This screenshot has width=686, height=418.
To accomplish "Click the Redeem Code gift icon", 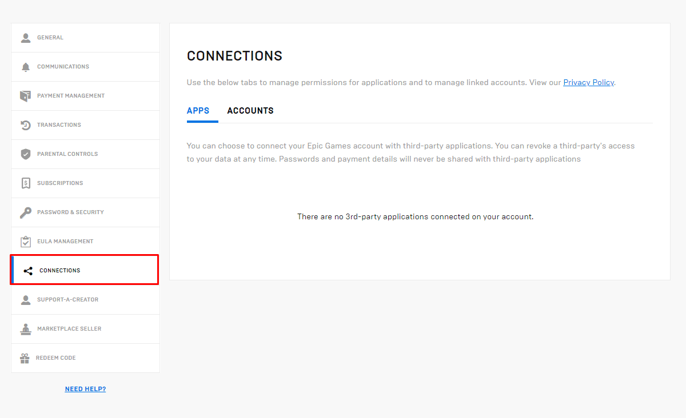I will point(25,358).
